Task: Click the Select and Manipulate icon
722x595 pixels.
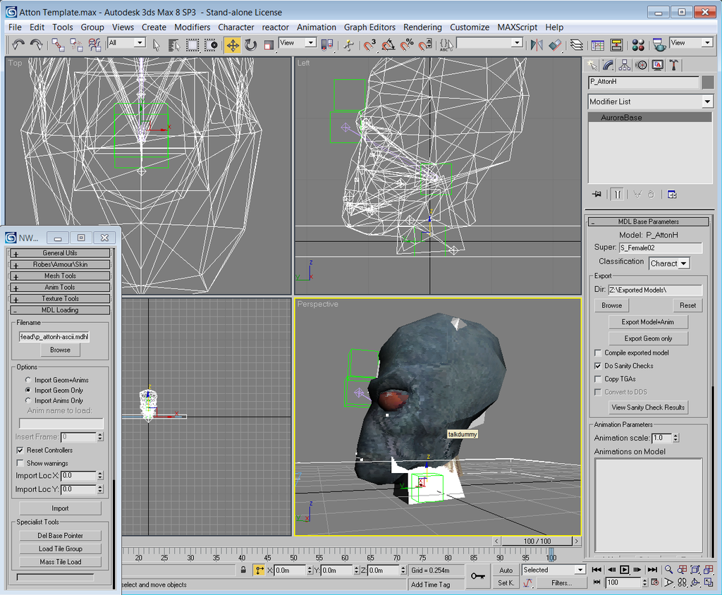Action: tap(349, 44)
